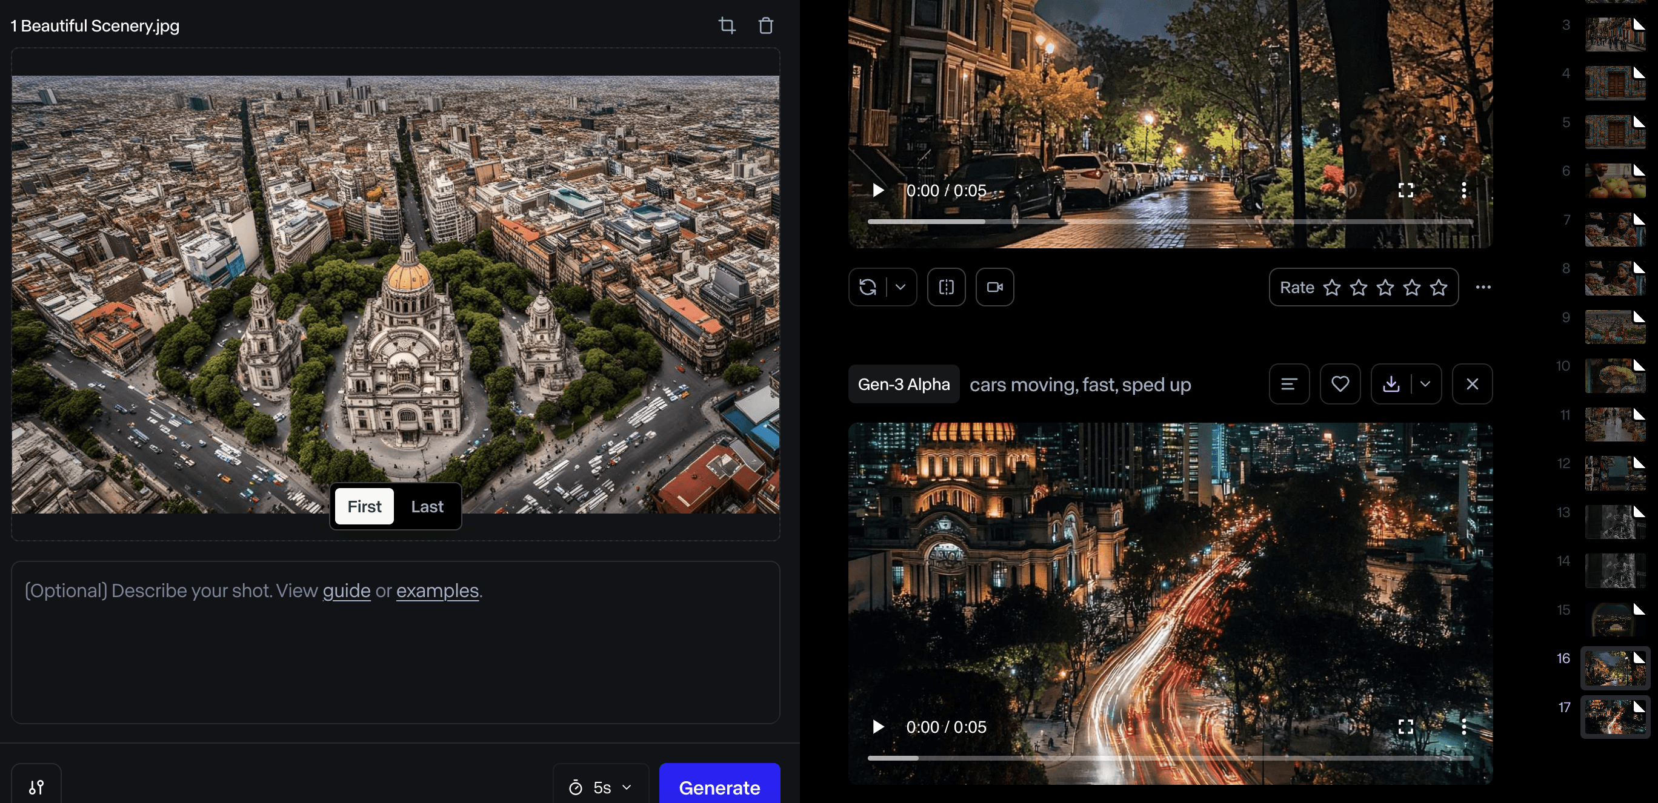Expand the download options chevron
This screenshot has height=803, width=1658.
(1425, 384)
